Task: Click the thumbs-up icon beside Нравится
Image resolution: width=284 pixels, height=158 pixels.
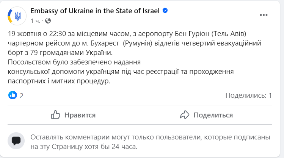Action: click(56, 115)
